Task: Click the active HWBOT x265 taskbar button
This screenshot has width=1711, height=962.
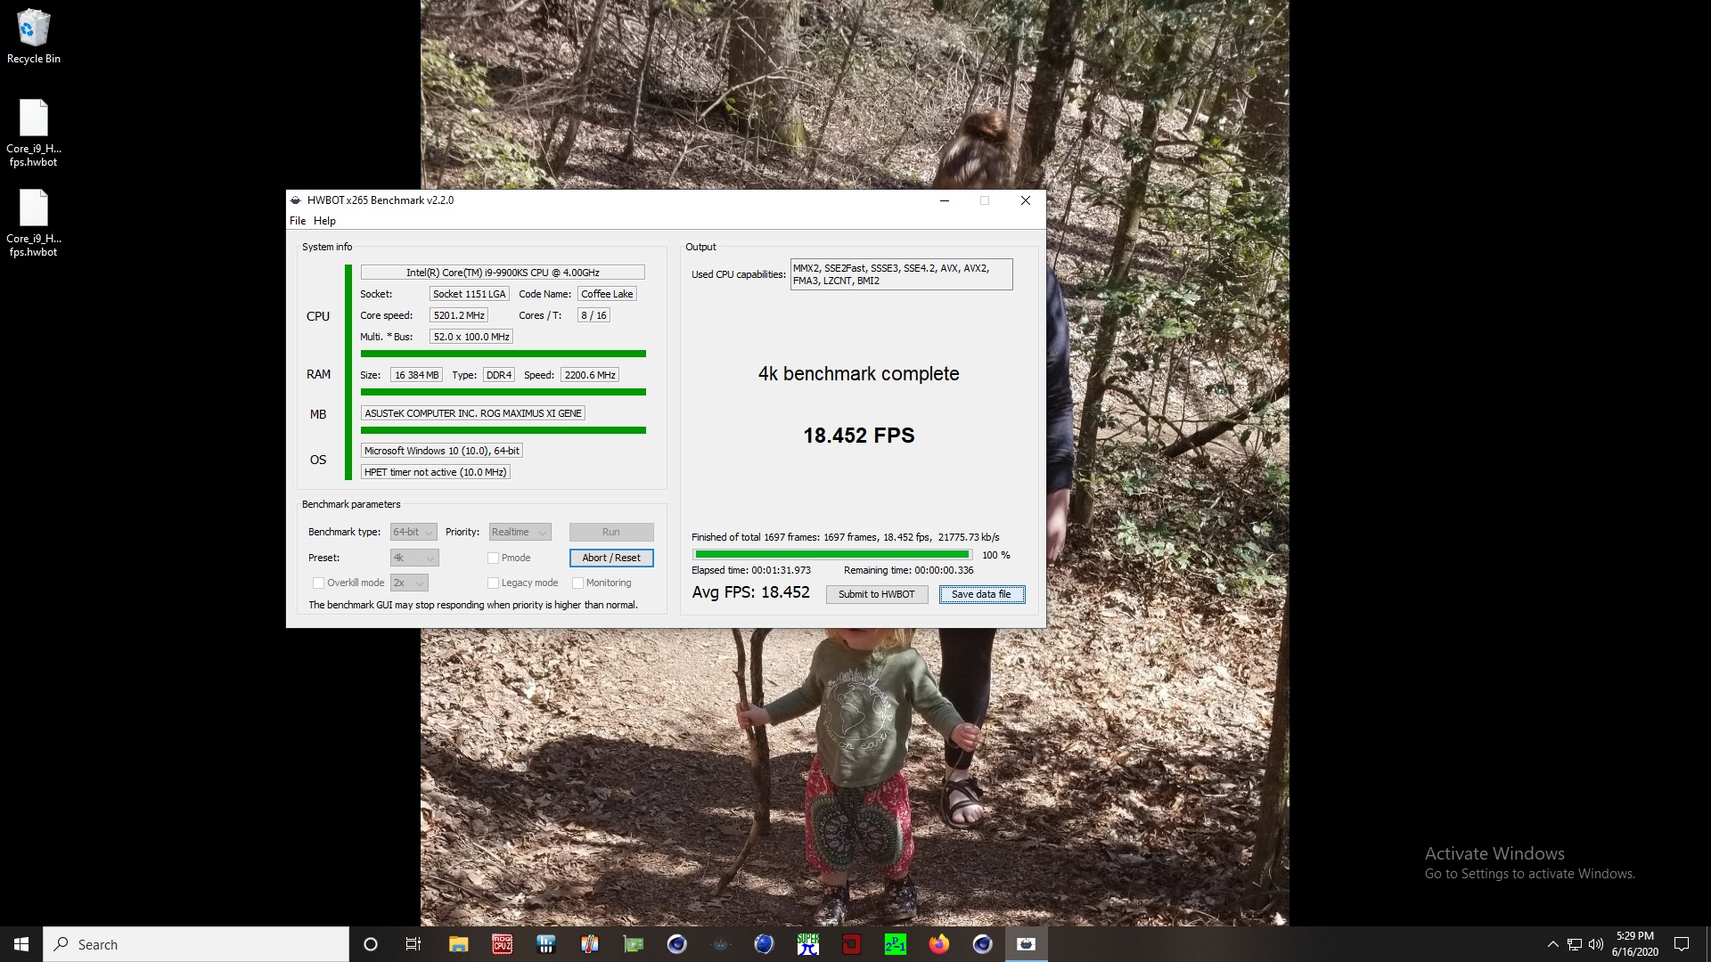Action: [1027, 944]
